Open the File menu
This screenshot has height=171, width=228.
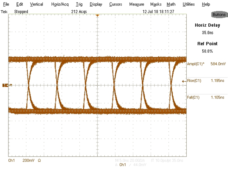click(6, 4)
